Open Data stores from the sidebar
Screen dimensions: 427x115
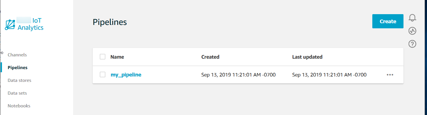click(20, 80)
